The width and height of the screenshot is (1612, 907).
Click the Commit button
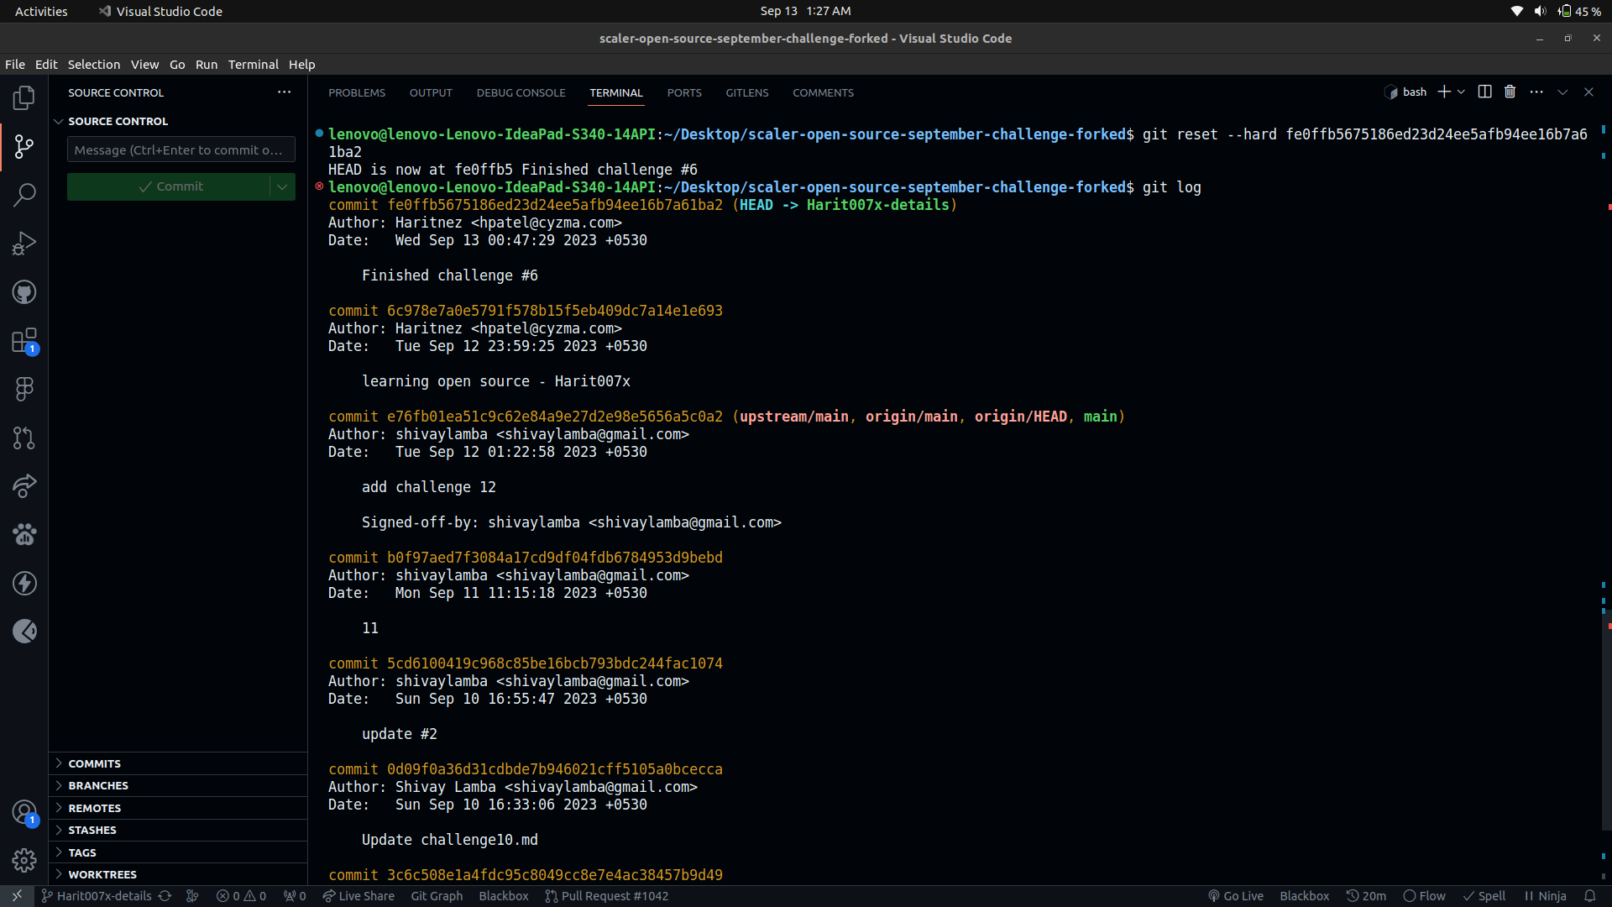point(169,186)
